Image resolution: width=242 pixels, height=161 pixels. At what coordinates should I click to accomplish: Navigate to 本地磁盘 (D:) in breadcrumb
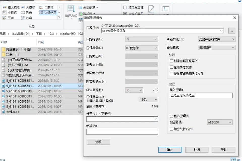point(20,34)
